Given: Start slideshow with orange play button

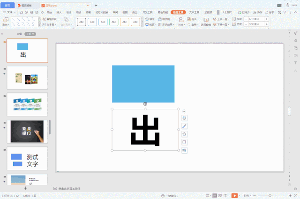Looking at the screenshot, I should (x=234, y=196).
